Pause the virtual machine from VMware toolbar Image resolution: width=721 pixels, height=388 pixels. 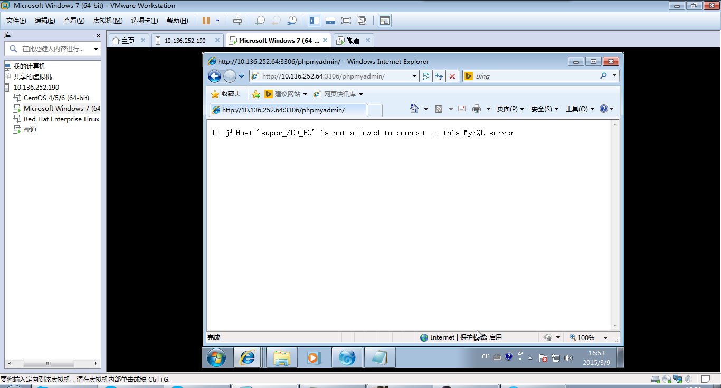pyautogui.click(x=206, y=21)
